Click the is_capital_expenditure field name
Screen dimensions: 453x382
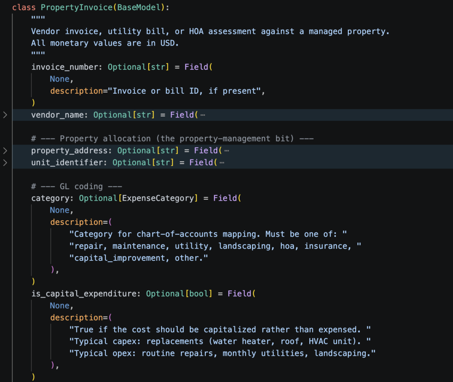click(84, 294)
